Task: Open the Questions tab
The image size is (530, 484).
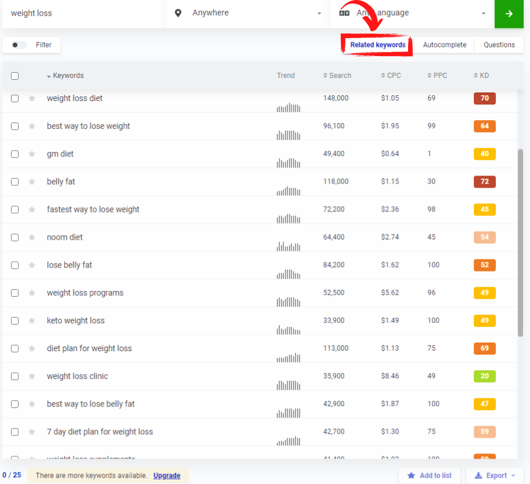Action: pyautogui.click(x=499, y=45)
